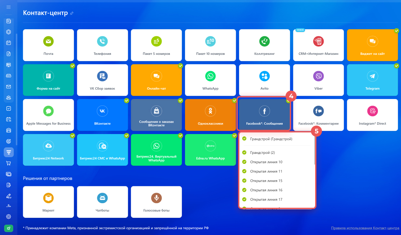Click НОВОЕ badge on CRM+Интернет-Магазин
Screen dimensions: 401x235
tap(300, 30)
